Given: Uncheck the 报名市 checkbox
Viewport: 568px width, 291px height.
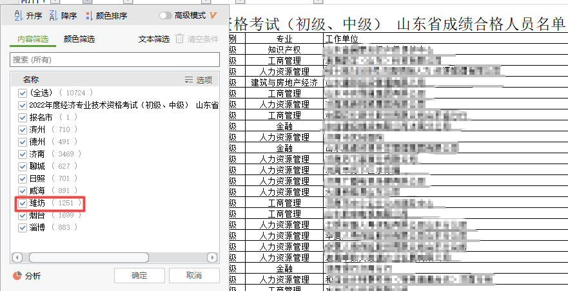Looking at the screenshot, I should (x=23, y=118).
